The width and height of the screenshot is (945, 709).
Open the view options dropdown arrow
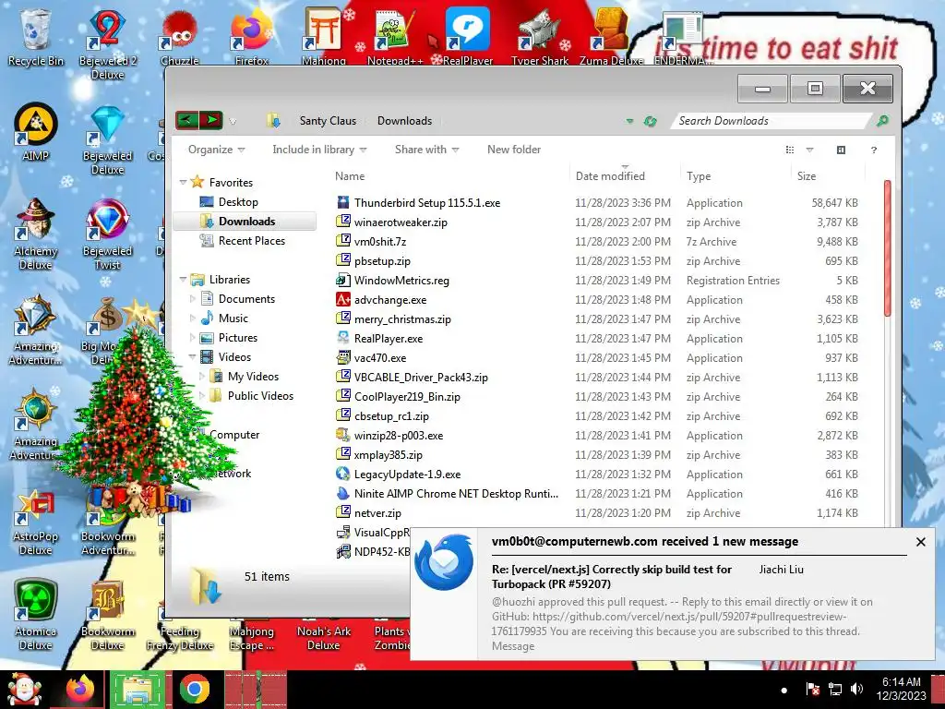click(x=809, y=150)
